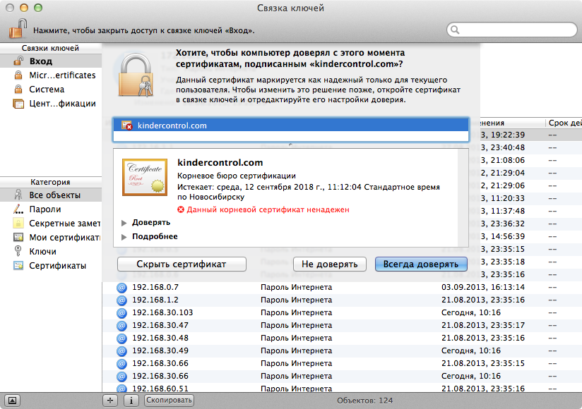The width and height of the screenshot is (582, 409).
Task: Select the Секретные заметки category
Action: (x=51, y=224)
